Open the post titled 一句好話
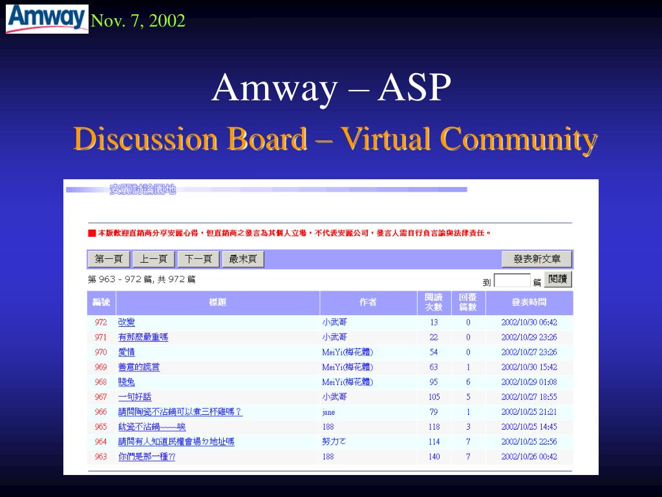The height and width of the screenshot is (497, 662). point(134,397)
